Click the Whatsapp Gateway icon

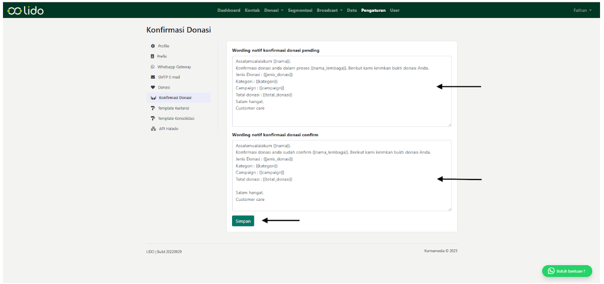pos(153,67)
